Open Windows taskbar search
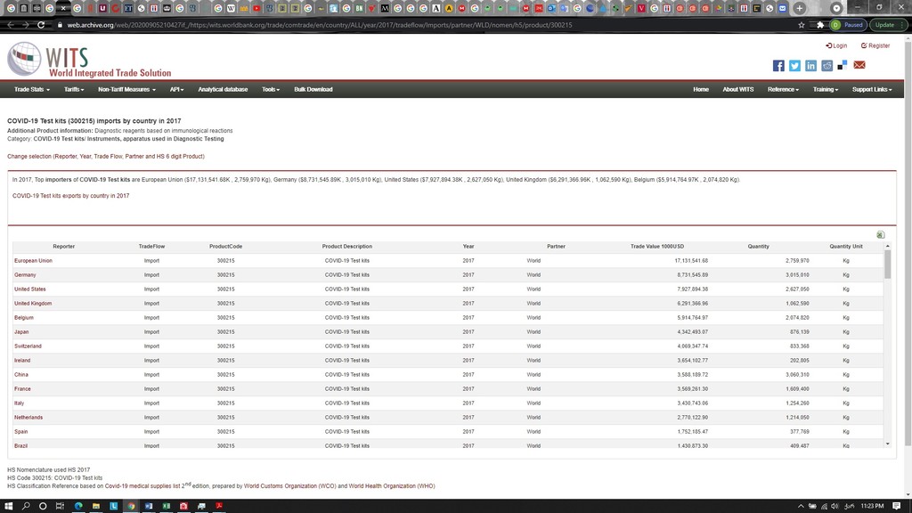912x513 pixels. click(x=26, y=506)
